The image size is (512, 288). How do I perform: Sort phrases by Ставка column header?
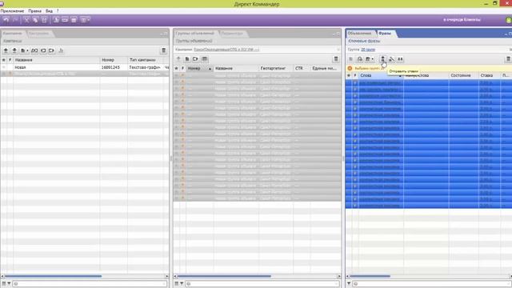490,75
